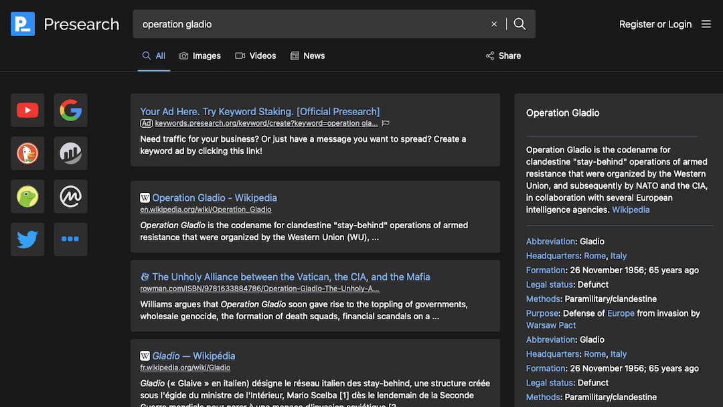Open the rowman.com ISBN URL
Viewport: 723px width, 407px height.
(x=260, y=289)
